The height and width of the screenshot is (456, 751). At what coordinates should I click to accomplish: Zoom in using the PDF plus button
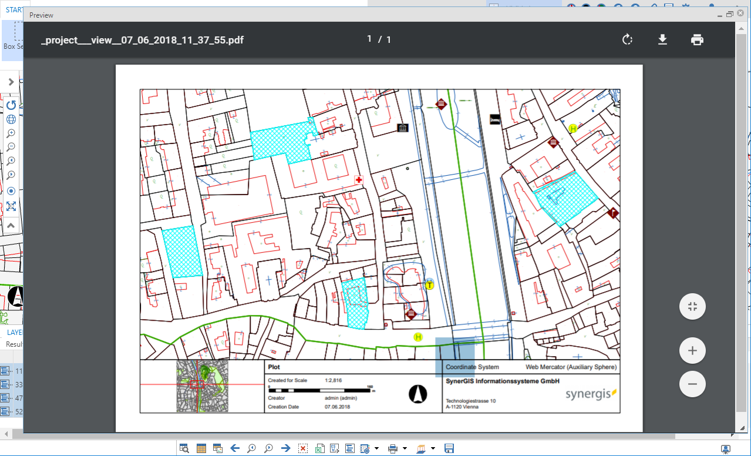(x=692, y=351)
